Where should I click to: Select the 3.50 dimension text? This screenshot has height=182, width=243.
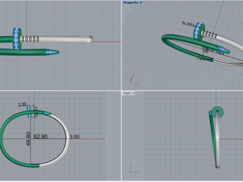point(74,136)
